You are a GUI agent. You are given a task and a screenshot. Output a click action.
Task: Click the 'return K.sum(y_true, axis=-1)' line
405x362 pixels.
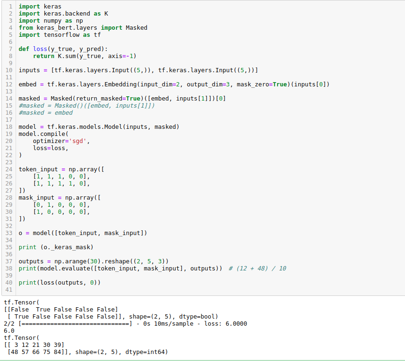click(x=84, y=56)
